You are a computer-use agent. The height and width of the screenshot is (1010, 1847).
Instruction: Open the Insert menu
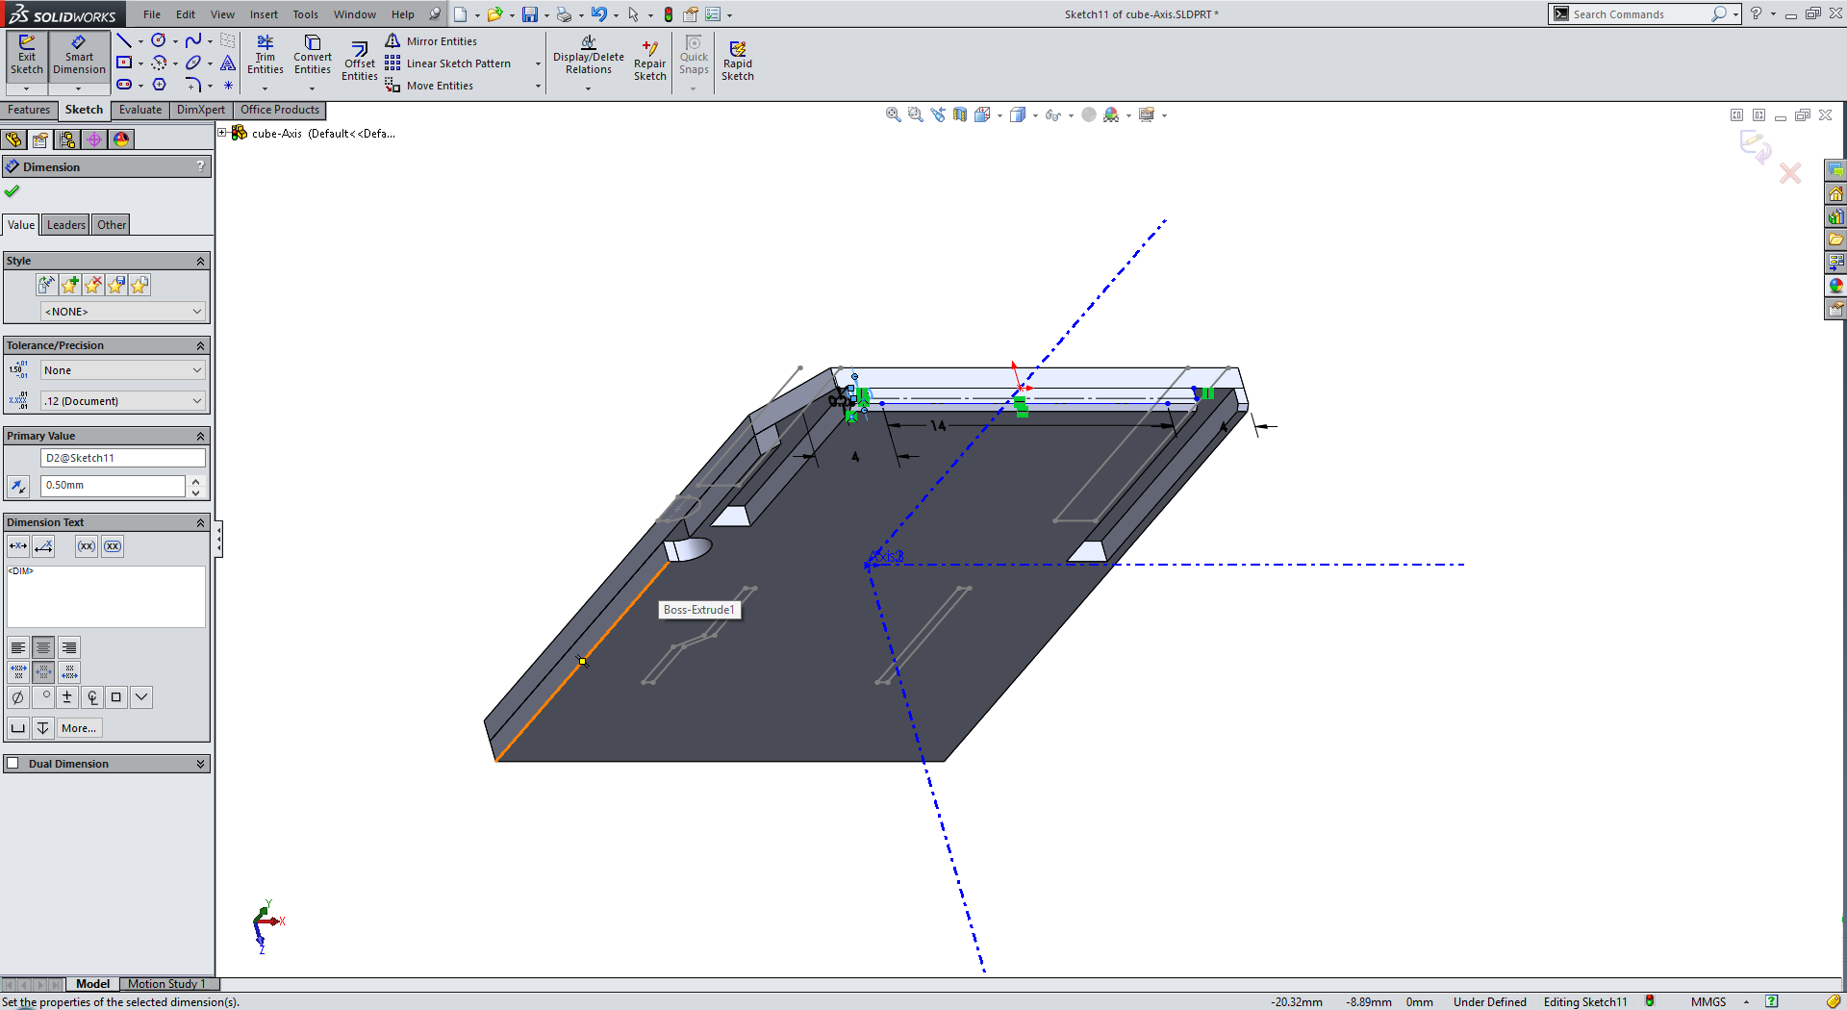tap(264, 14)
